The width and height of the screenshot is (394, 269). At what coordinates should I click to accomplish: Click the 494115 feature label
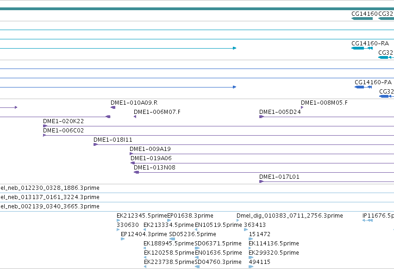(x=260, y=262)
